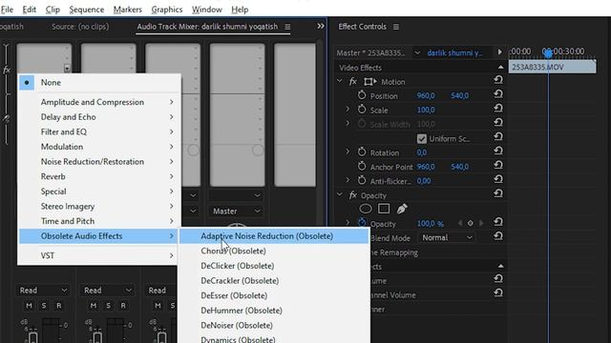Reset the Anti-flicker parameter
This screenshot has height=343, width=611.
(498, 180)
